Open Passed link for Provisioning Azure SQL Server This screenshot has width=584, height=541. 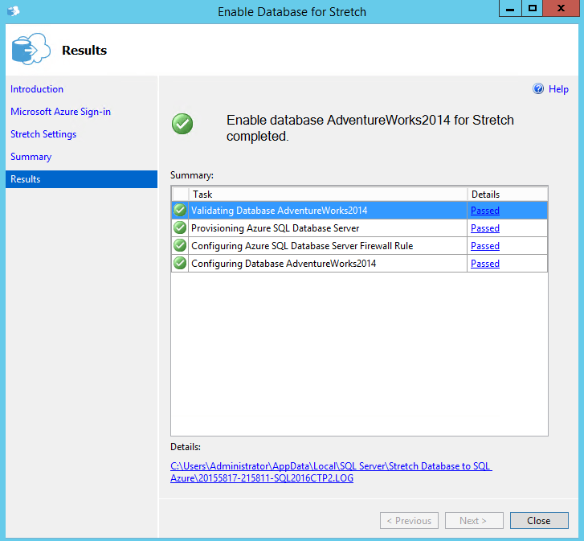tap(484, 228)
